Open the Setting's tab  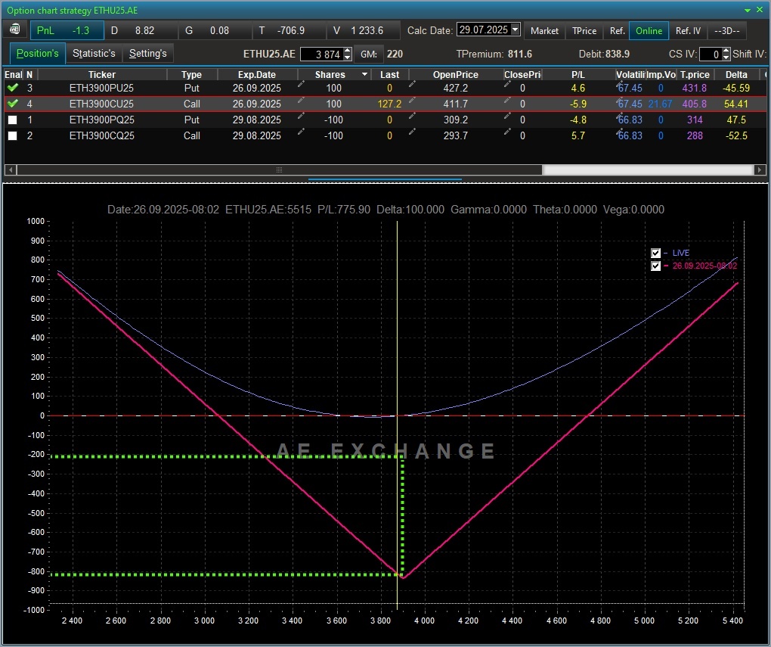[x=147, y=53]
